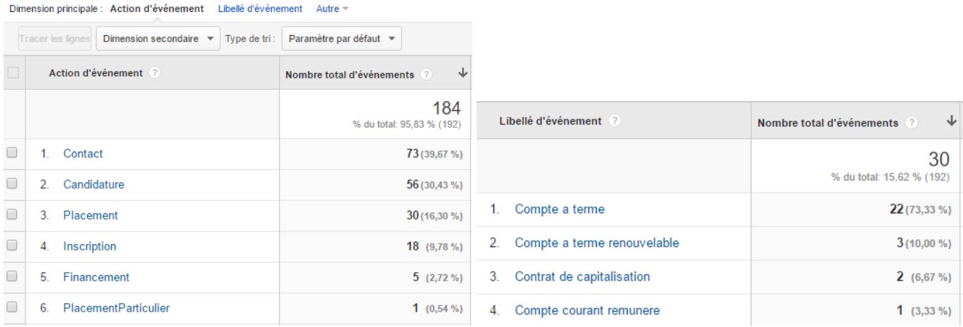The image size is (963, 327).
Task: Select the Placement row checkbox
Action: (11, 215)
